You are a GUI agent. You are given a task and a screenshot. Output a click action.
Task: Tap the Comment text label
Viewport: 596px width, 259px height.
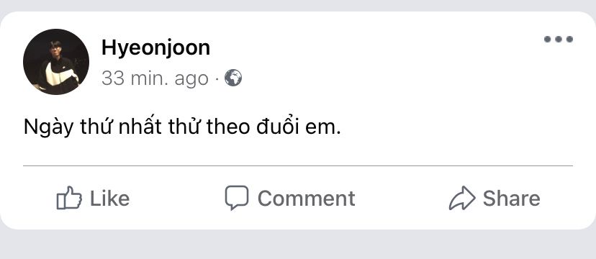pyautogui.click(x=307, y=199)
